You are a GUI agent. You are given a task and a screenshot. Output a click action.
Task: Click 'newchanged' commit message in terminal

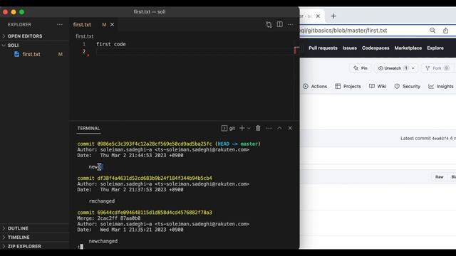tap(103, 241)
